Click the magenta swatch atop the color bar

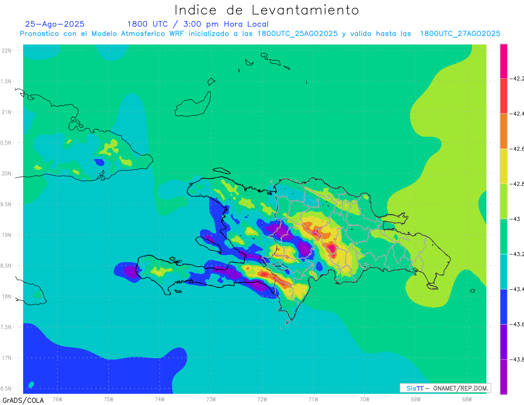click(x=503, y=61)
